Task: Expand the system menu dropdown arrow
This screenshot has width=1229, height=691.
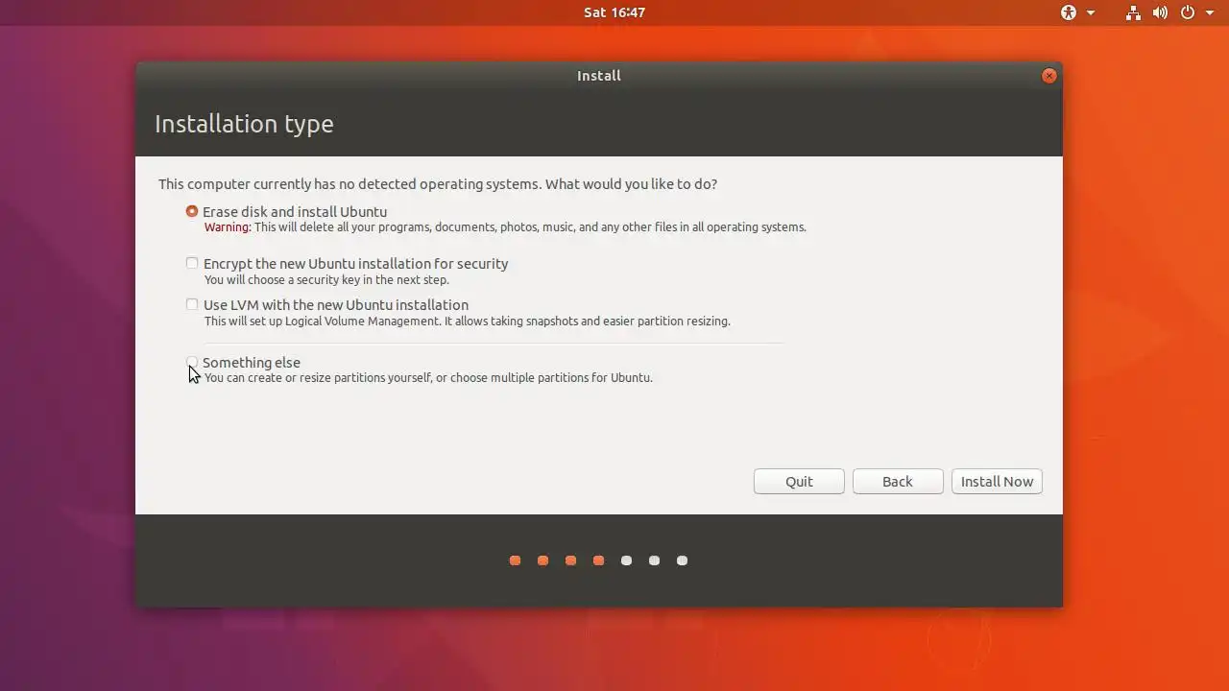Action: 1210,13
